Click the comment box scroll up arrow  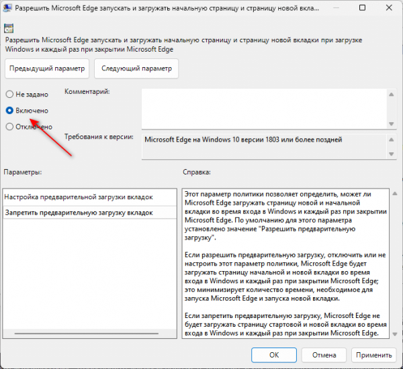click(x=391, y=94)
